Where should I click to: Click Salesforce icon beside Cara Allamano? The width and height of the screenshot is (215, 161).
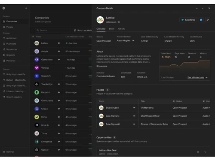coord(134,116)
